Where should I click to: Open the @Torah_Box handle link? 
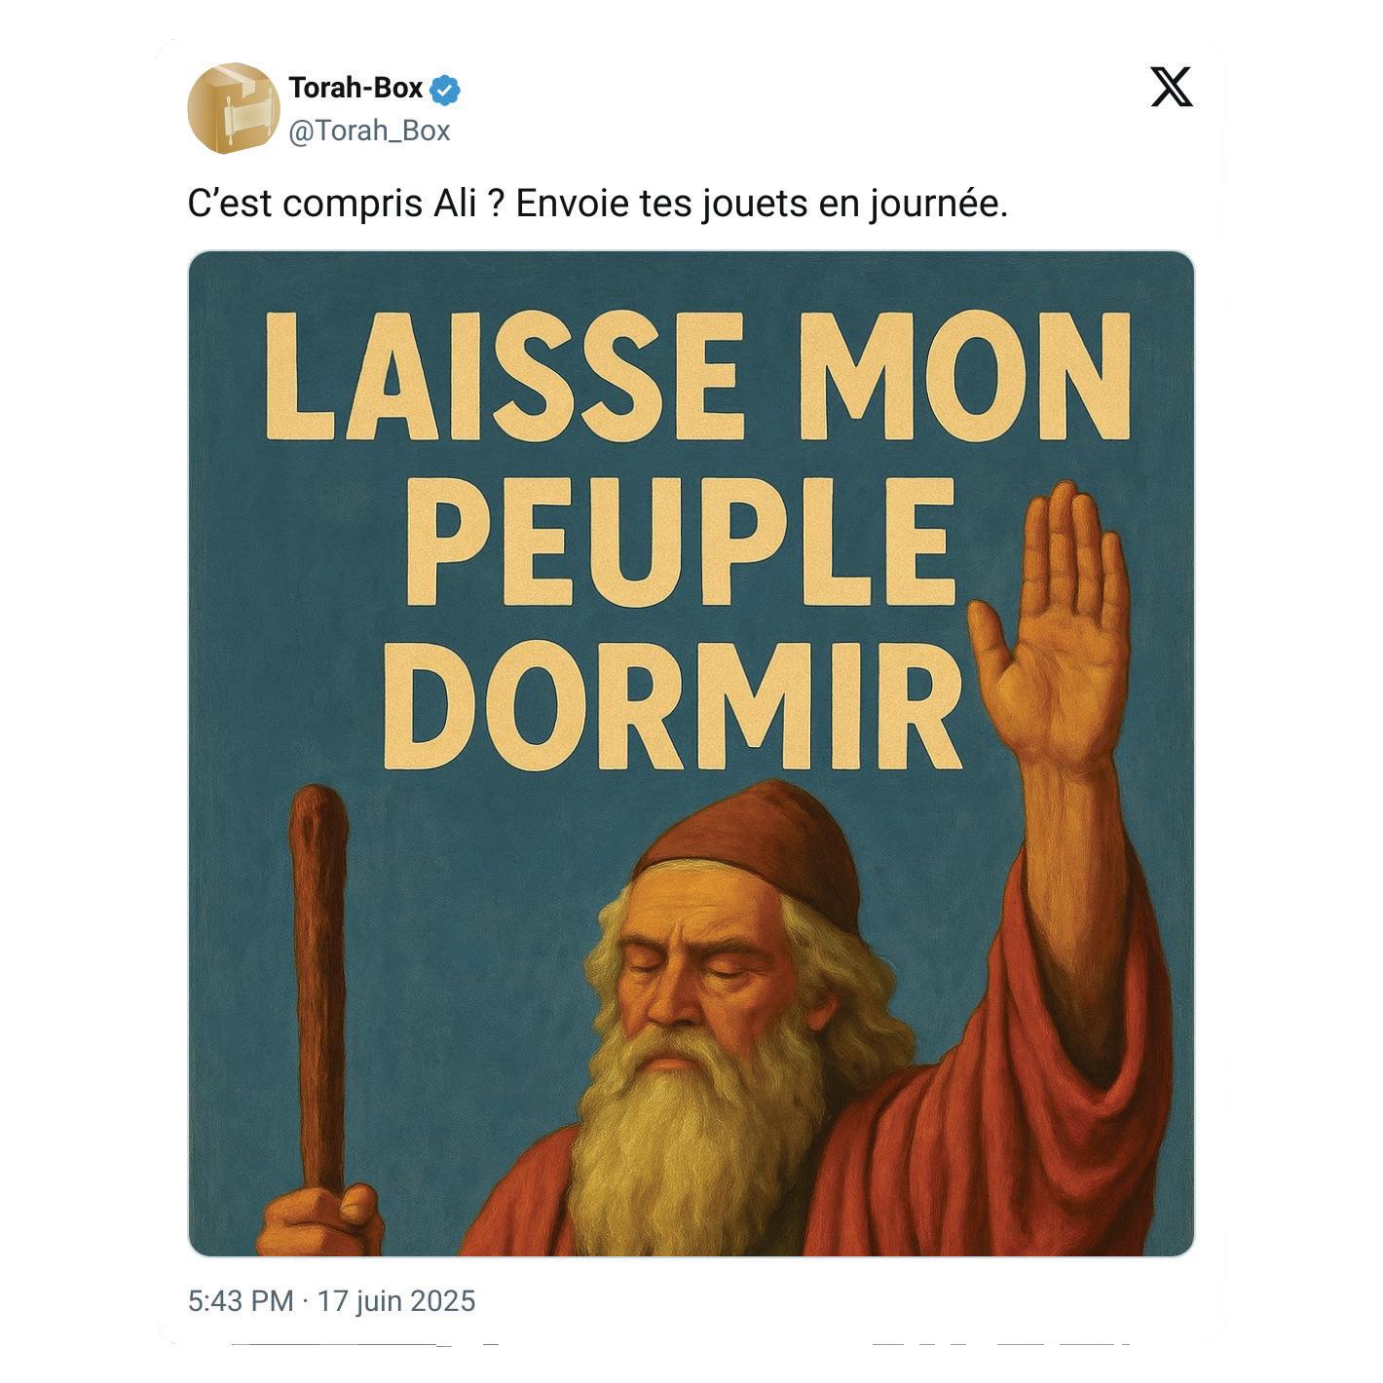[x=369, y=131]
